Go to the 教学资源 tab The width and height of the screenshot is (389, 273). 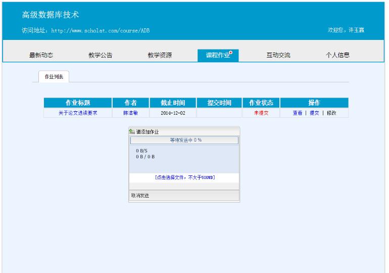point(160,55)
